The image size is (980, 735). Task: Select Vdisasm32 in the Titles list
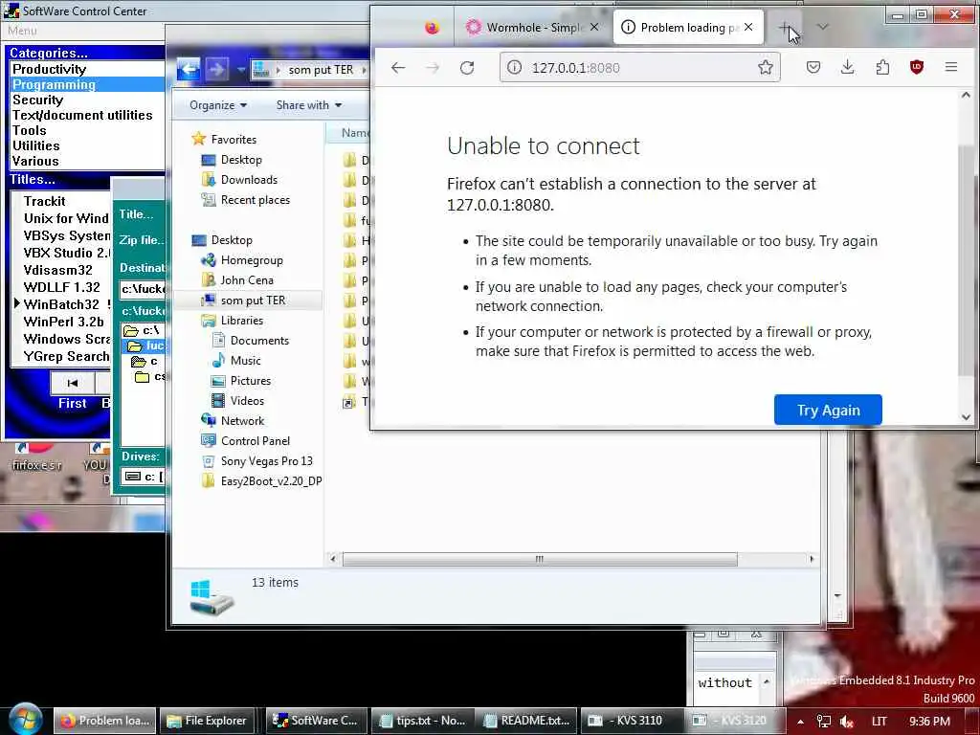point(57,270)
